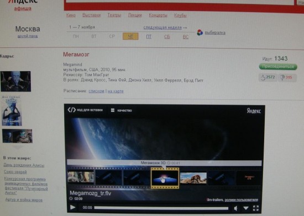Click the афиша logo link
304x216 pixels.
[23, 8]
